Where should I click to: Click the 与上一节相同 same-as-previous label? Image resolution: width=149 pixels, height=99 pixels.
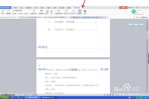pos(104,69)
